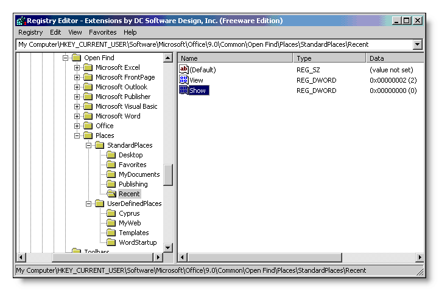Screen dimensions: 439x291
Task: Collapse the Places key
Action: coord(77,135)
